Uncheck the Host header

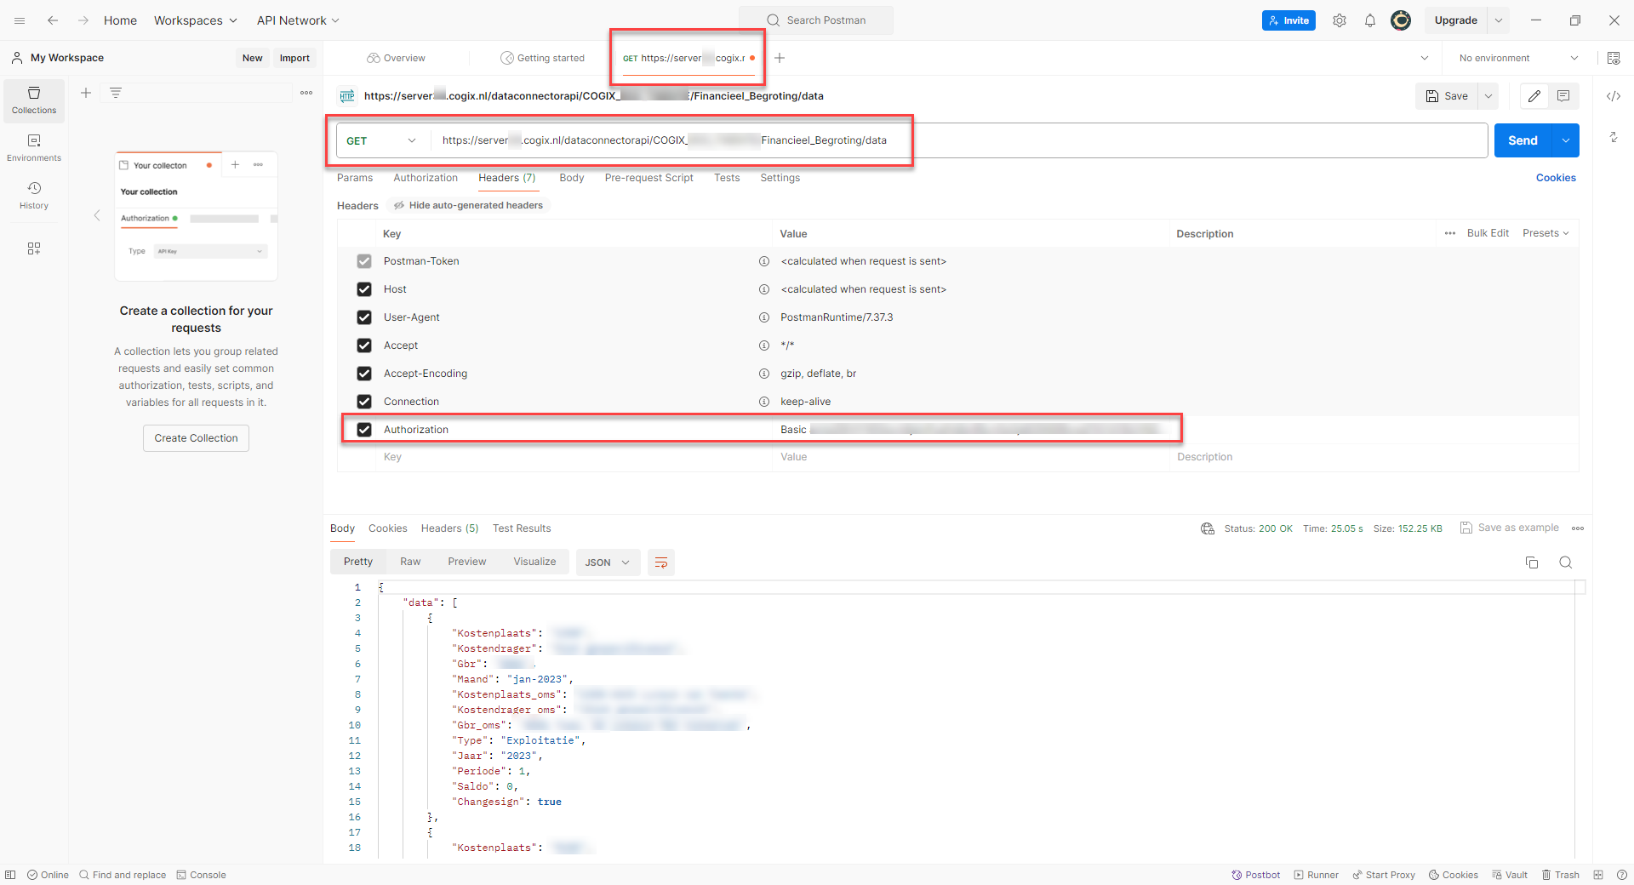(x=364, y=289)
